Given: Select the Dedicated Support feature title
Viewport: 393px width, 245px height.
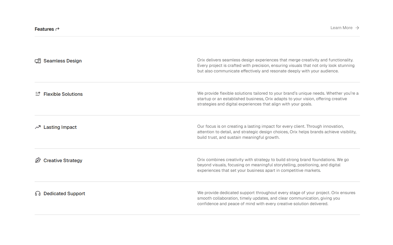Looking at the screenshot, I should pos(64,193).
